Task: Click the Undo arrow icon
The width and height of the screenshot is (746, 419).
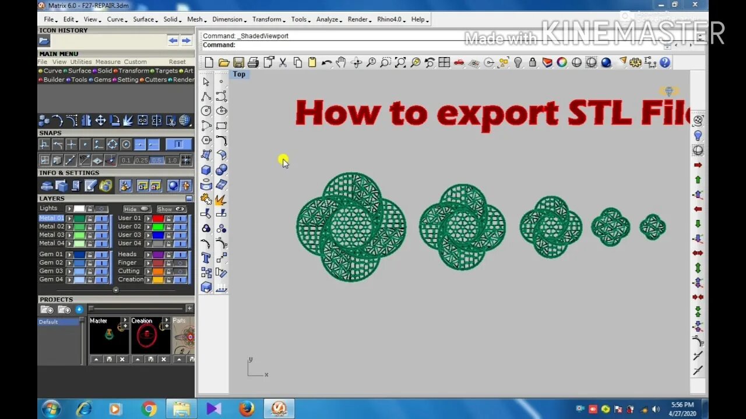Action: point(326,62)
